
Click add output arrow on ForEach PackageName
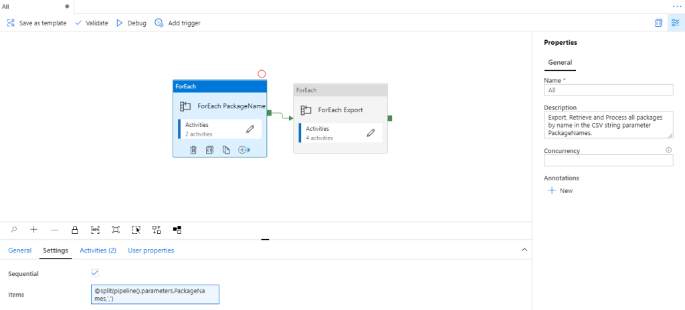[244, 150]
